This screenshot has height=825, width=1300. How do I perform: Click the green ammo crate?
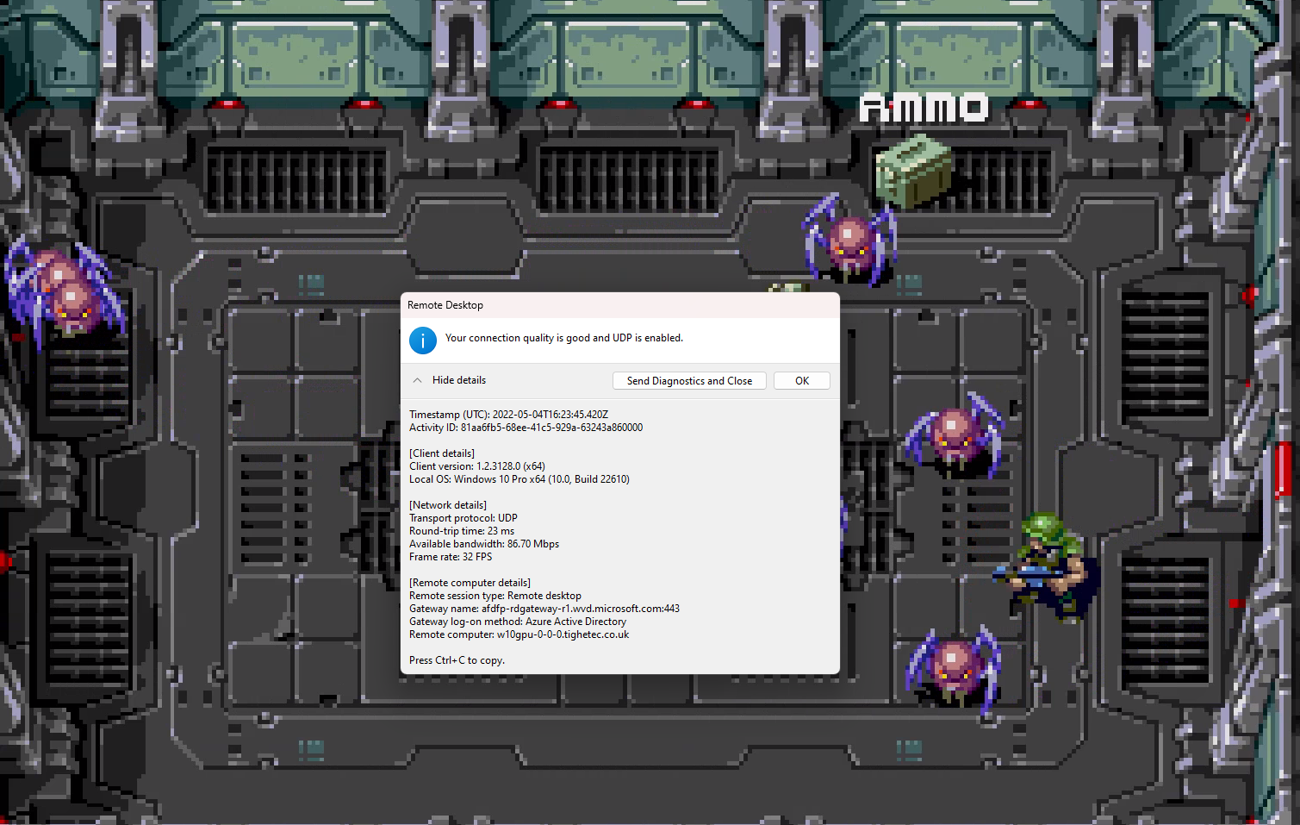(913, 171)
